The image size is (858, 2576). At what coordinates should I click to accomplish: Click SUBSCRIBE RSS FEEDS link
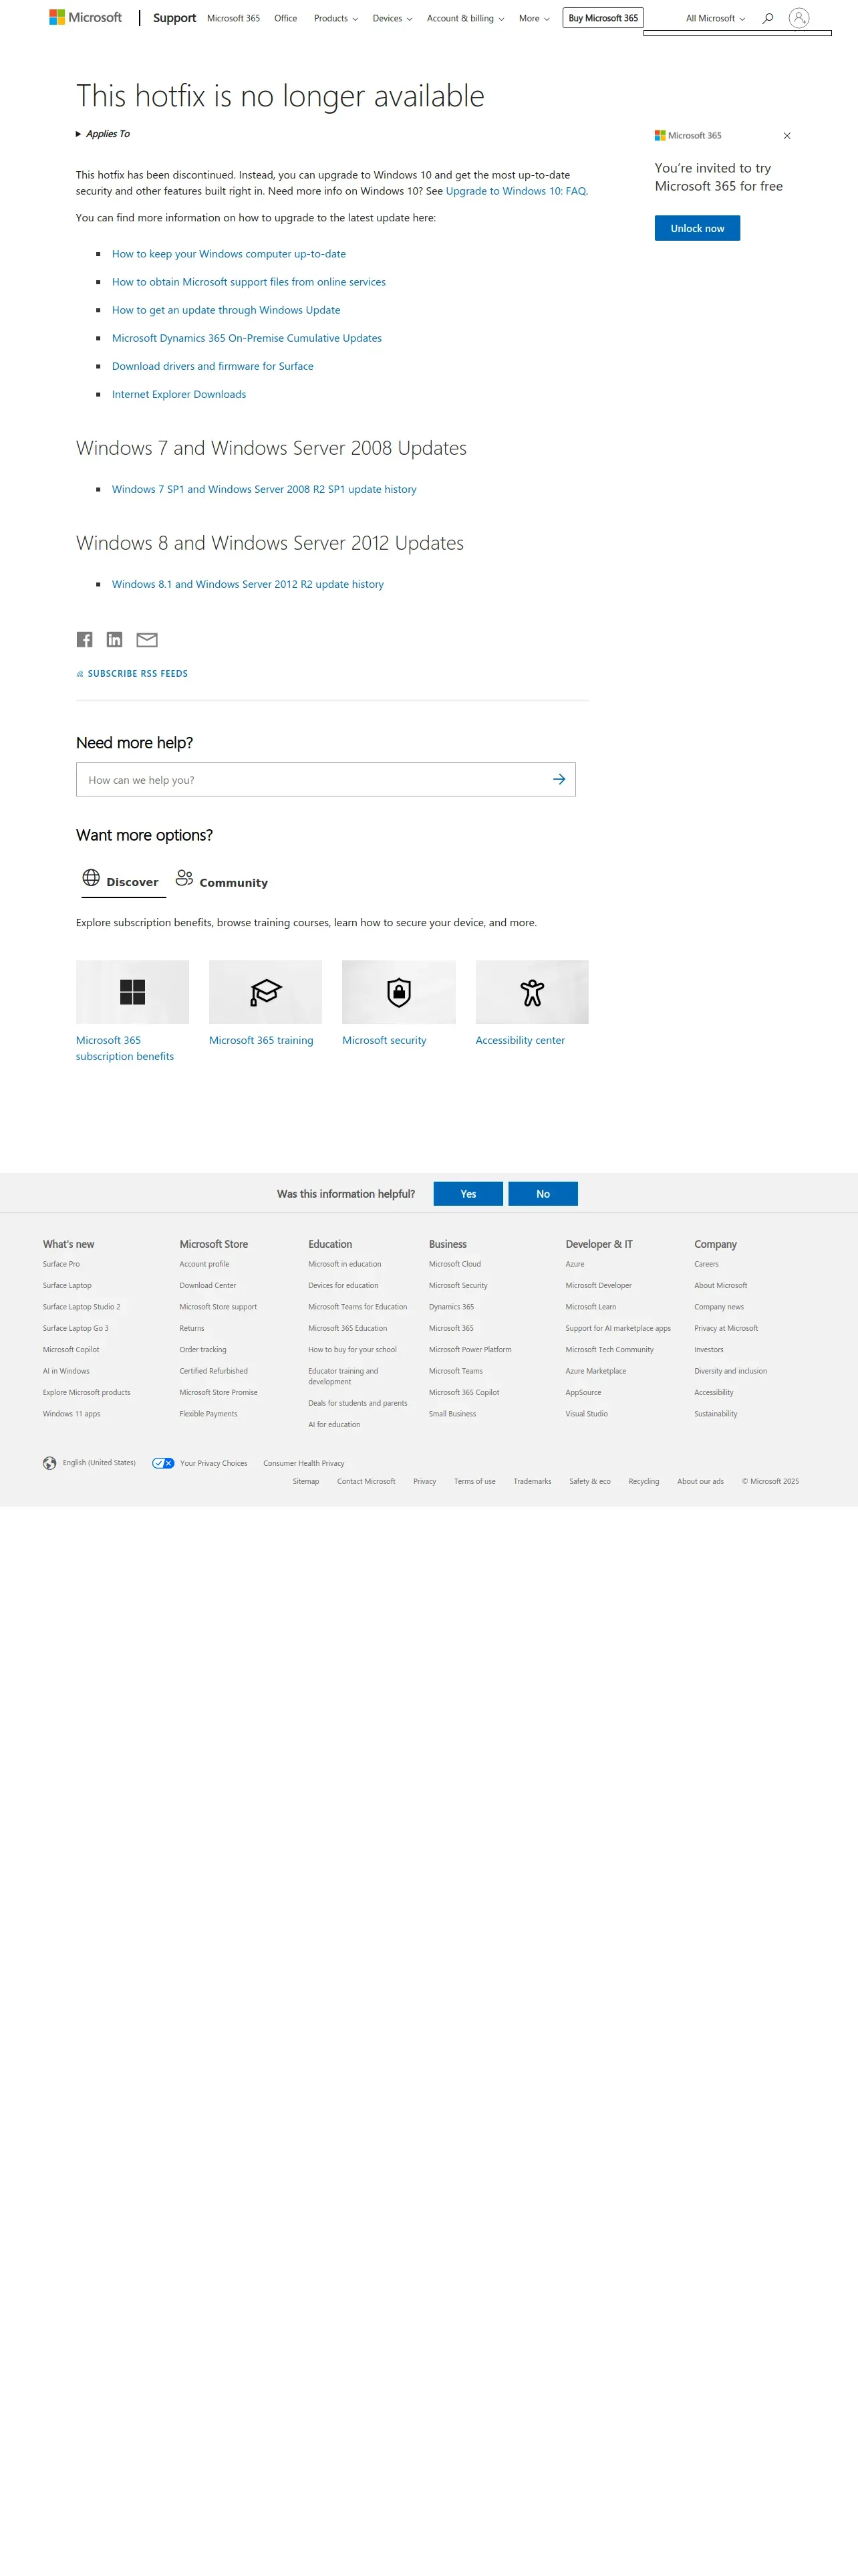point(138,674)
